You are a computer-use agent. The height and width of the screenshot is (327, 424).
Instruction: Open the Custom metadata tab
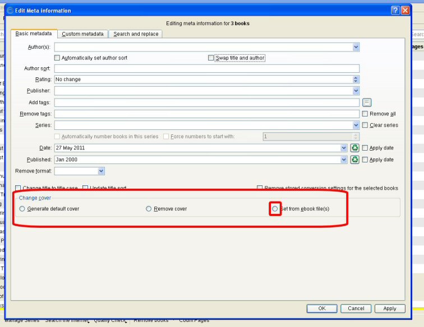tap(83, 34)
